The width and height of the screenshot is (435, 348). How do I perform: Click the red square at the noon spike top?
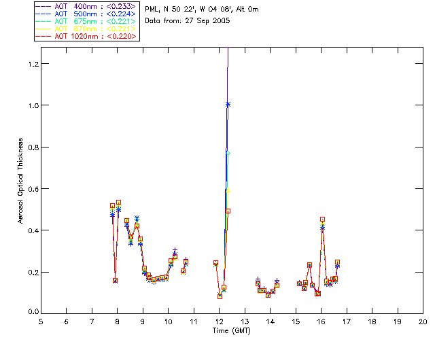pos(228,211)
